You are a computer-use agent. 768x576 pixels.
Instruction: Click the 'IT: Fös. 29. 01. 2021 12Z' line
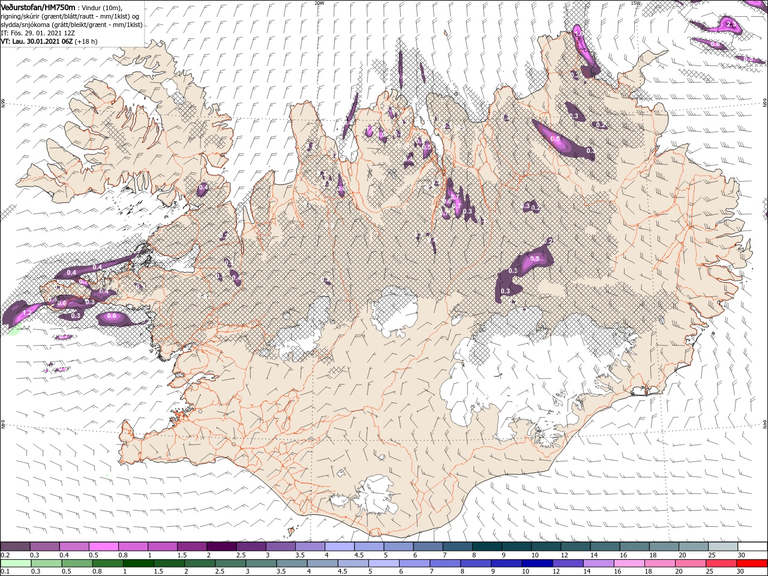tap(38, 32)
